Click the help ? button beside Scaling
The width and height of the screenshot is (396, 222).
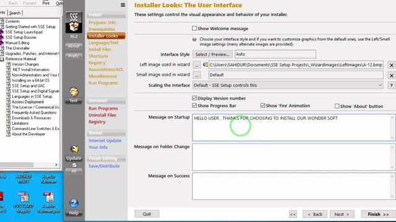pos(391,85)
